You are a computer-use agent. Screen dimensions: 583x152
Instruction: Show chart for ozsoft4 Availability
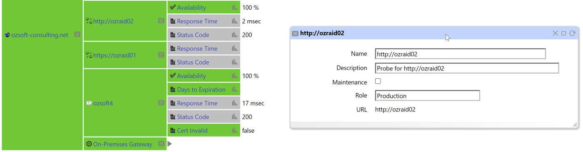(235, 75)
